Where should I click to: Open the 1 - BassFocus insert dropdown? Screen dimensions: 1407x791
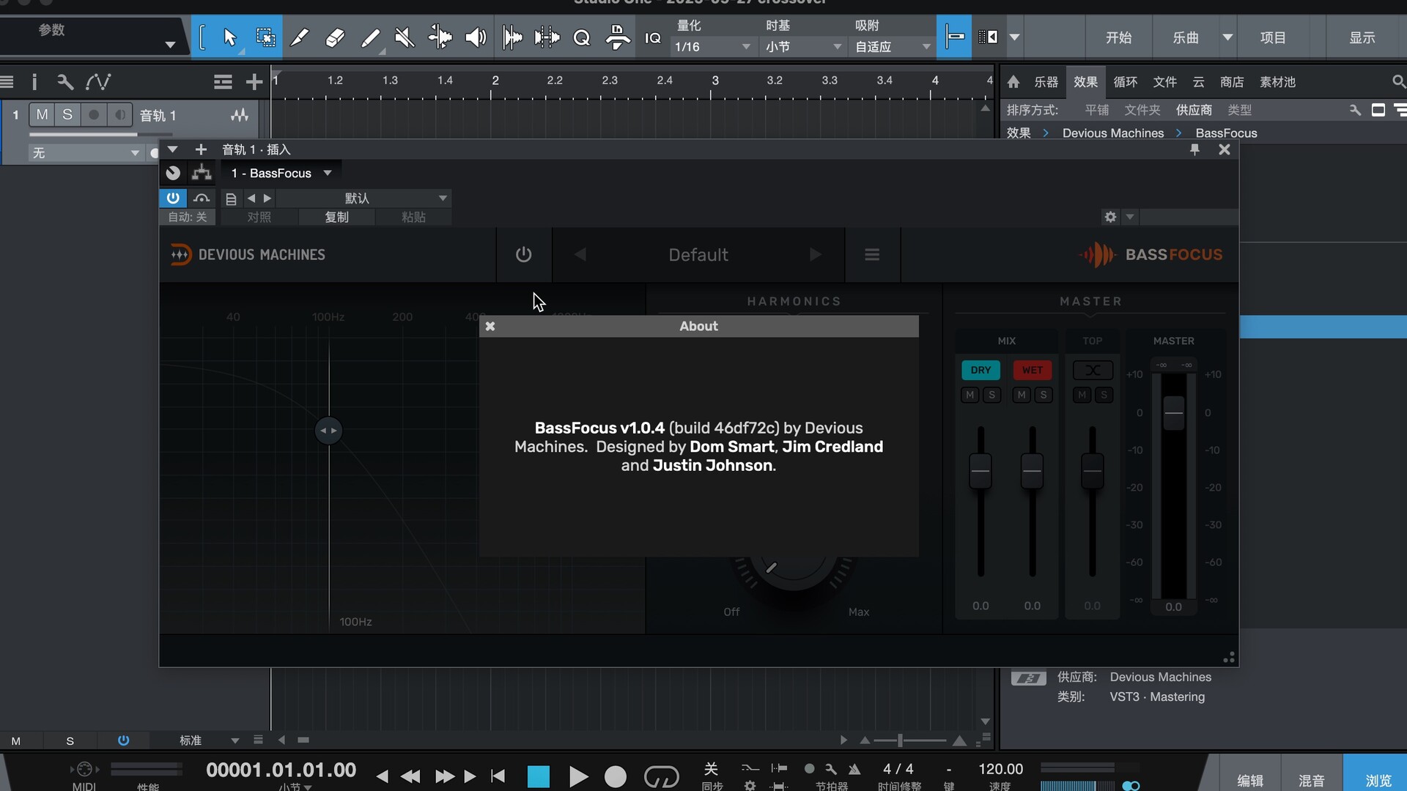(x=281, y=174)
